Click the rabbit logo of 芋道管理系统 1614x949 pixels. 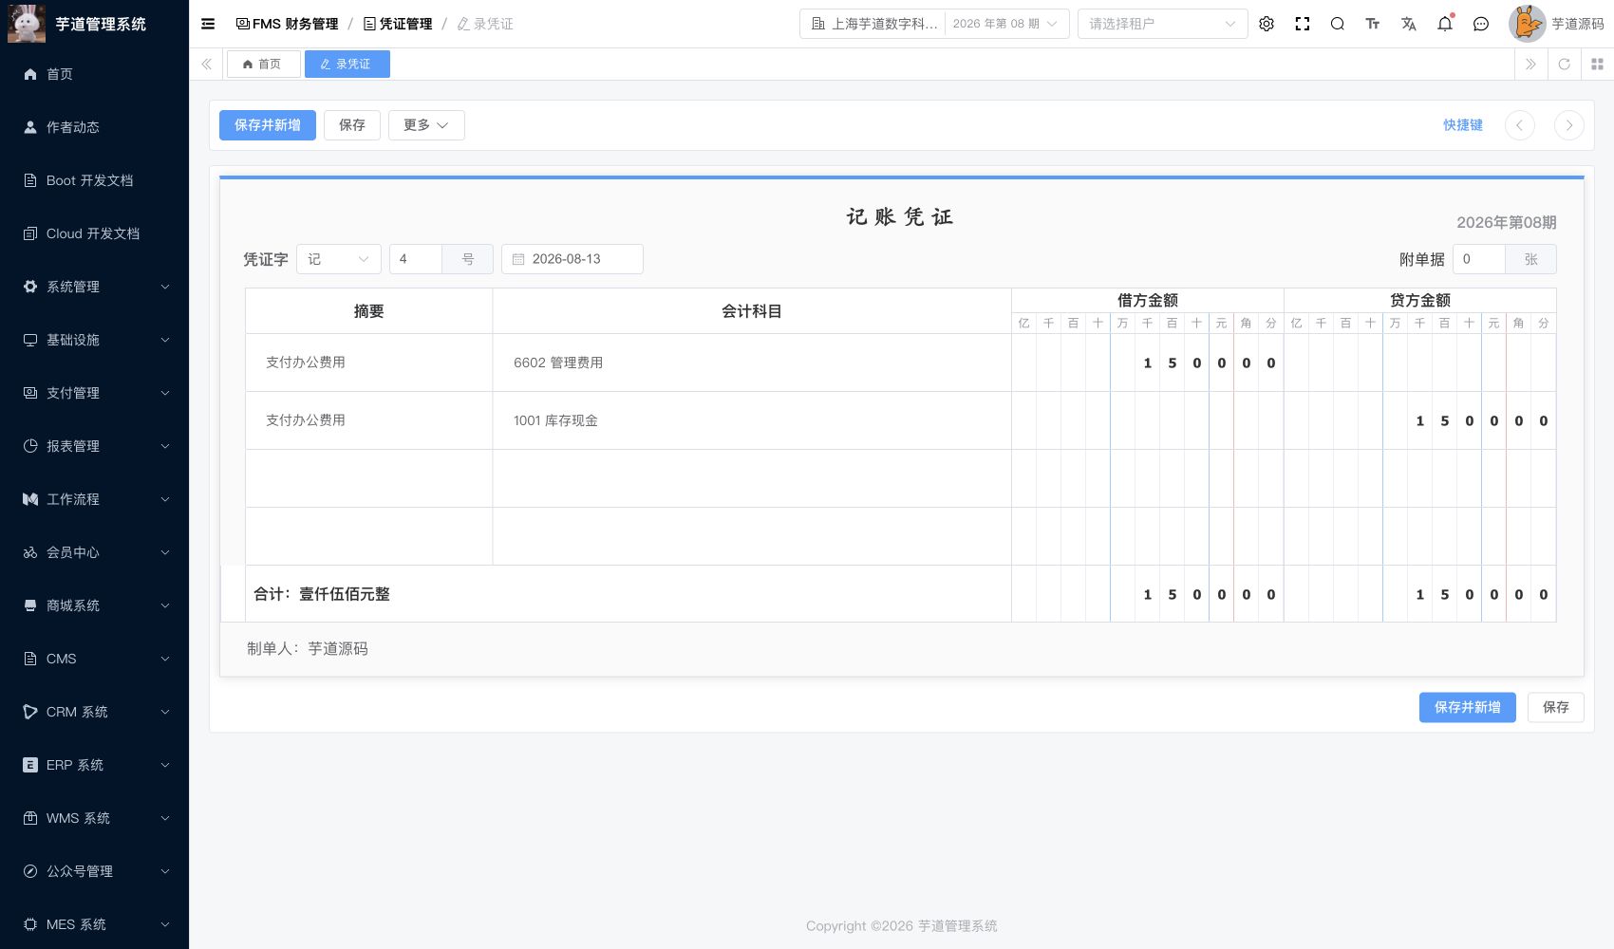(x=27, y=24)
